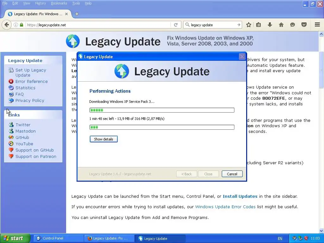
Task: Click the Support on Patreon heart icon
Action: pos(11,156)
